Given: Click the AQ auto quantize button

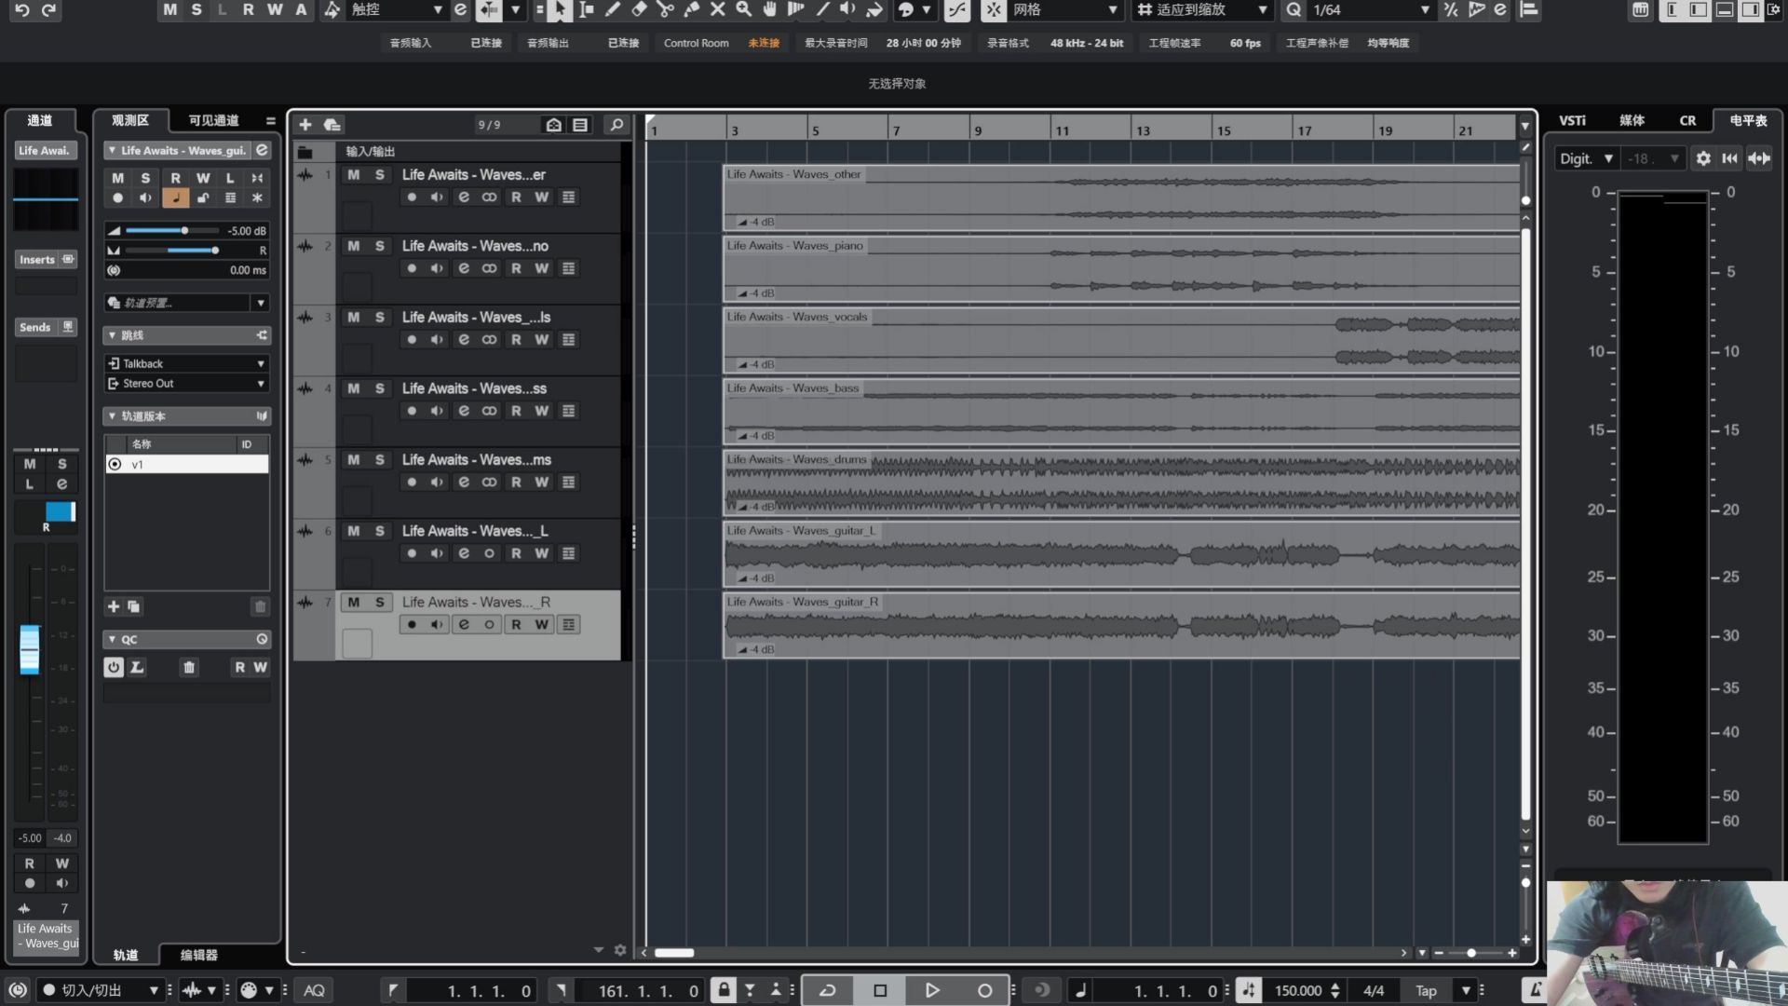Looking at the screenshot, I should 315,991.
